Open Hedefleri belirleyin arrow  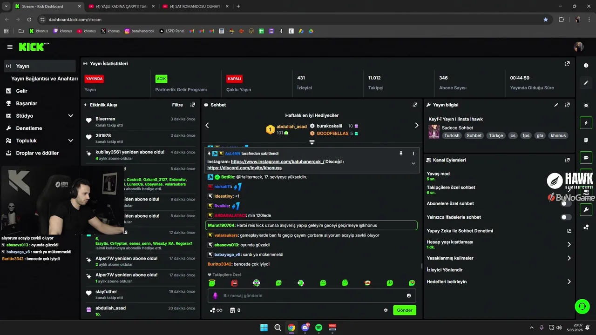569,282
